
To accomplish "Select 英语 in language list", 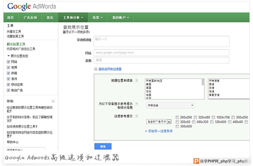I will [212, 84].
